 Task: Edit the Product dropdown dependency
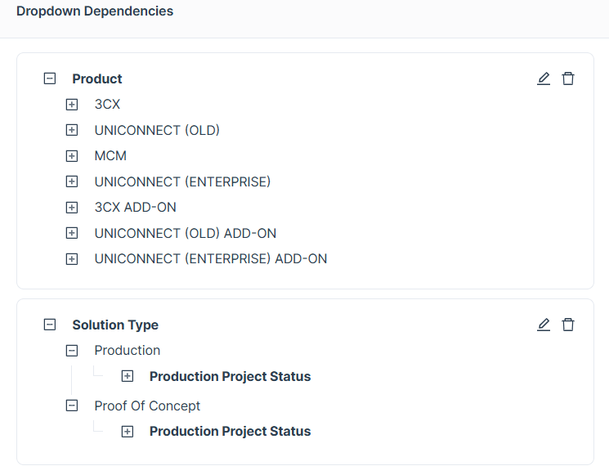[544, 78]
